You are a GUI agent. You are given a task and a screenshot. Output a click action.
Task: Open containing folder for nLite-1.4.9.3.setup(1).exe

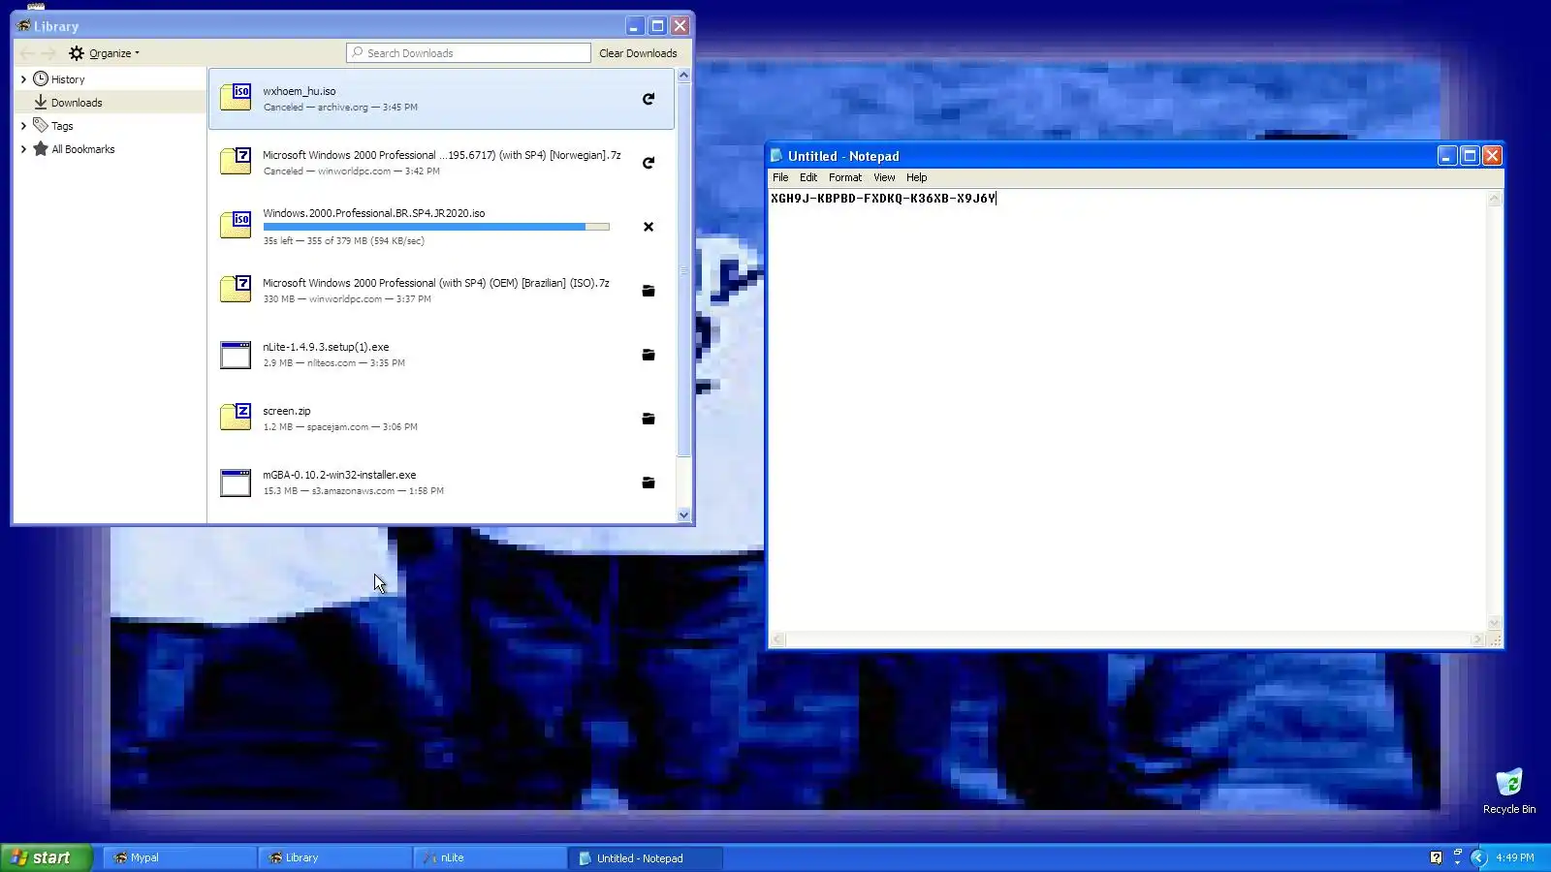point(649,355)
